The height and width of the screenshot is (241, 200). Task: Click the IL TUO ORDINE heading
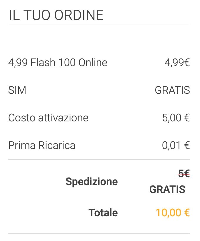tap(56, 15)
